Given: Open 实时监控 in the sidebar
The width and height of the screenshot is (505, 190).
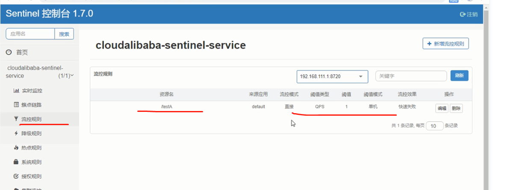Looking at the screenshot, I should point(32,91).
